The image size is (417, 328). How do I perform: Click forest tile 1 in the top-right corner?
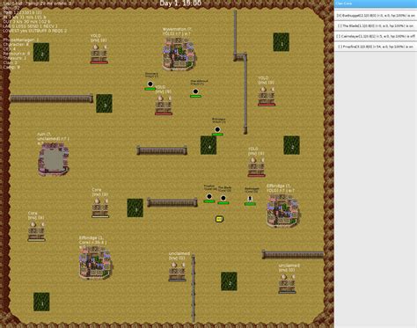(282, 42)
